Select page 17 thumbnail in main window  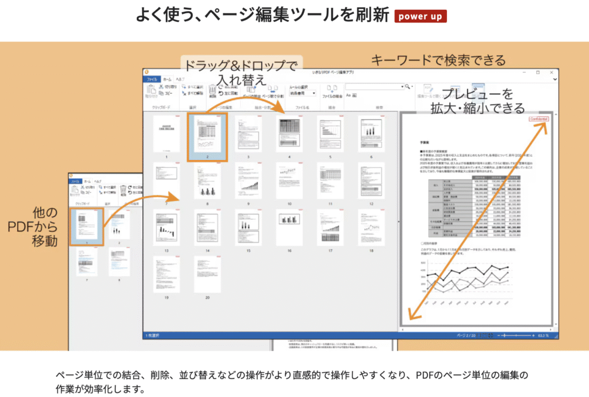click(330, 228)
